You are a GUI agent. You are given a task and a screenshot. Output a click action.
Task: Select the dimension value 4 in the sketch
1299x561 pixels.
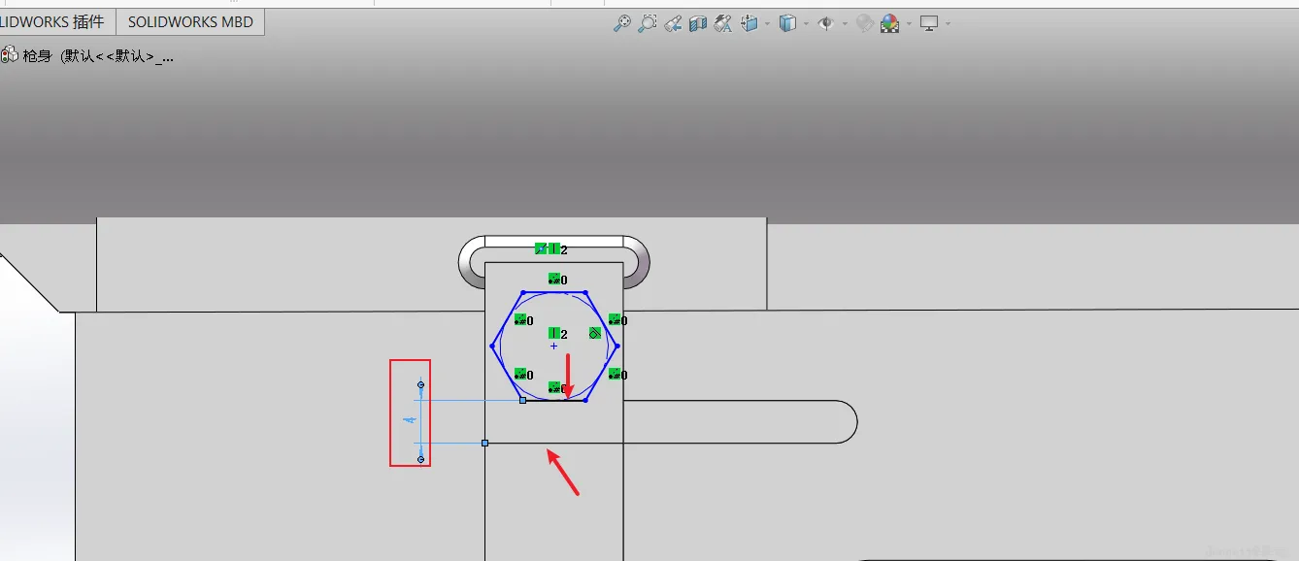pyautogui.click(x=410, y=420)
